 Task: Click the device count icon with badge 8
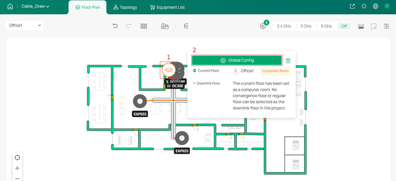tap(263, 26)
